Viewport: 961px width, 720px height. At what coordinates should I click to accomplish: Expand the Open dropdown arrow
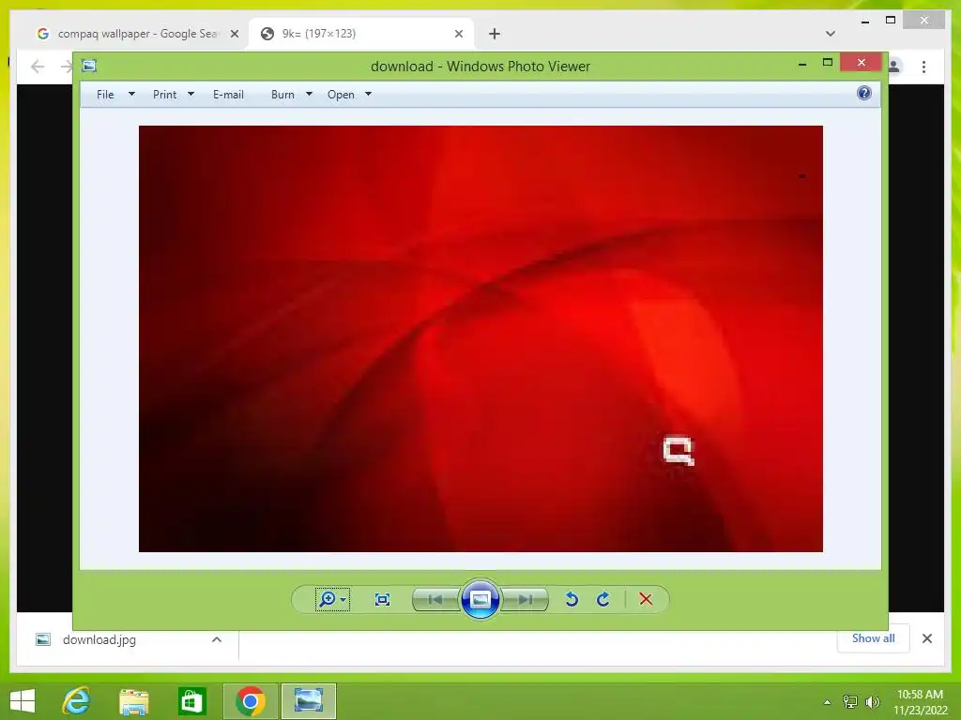click(x=368, y=95)
